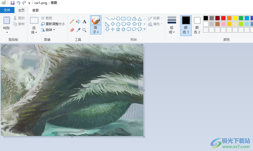Screen dimensions: 253x151
Task: Select 颜色 2 background color box
Action: 197,25
